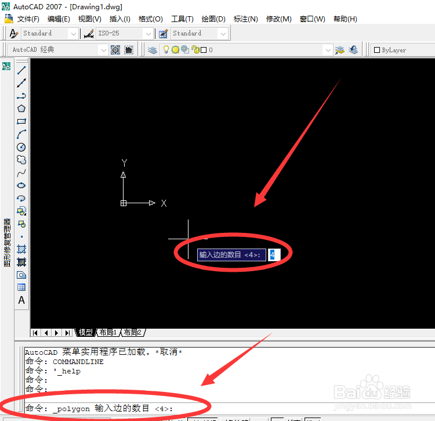Open the 视图(V) menu
The height and width of the screenshot is (421, 435).
(89, 19)
